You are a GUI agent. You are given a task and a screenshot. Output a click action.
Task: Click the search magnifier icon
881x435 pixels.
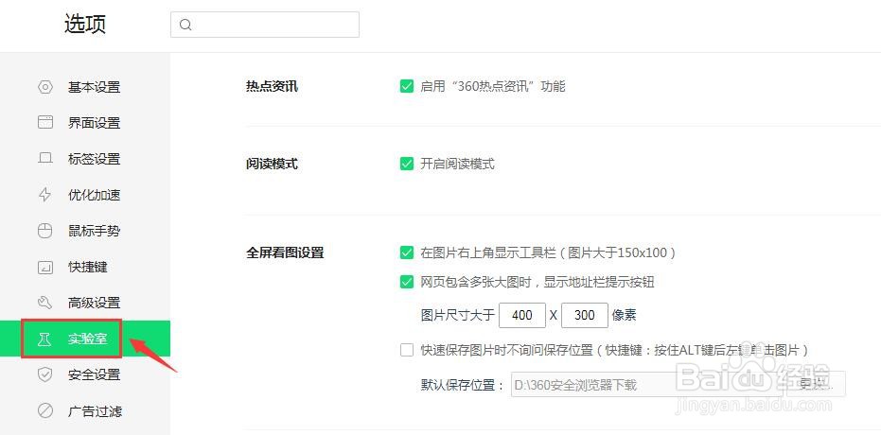pos(185,25)
